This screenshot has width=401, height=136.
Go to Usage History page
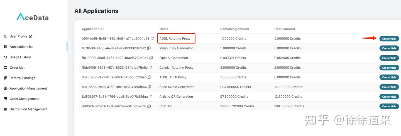[20, 57]
